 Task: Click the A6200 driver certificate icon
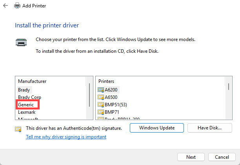[x=101, y=90]
